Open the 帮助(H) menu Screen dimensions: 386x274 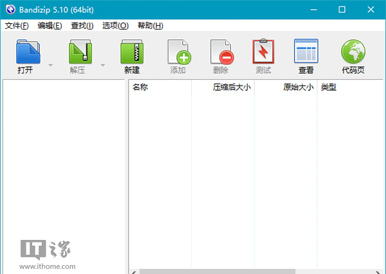tap(150, 26)
